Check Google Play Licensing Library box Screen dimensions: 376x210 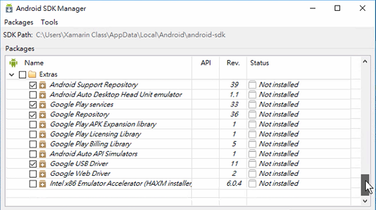[x=33, y=134]
